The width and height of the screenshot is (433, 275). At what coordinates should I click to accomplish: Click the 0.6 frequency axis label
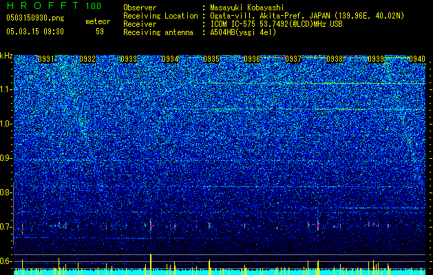pos(6,261)
